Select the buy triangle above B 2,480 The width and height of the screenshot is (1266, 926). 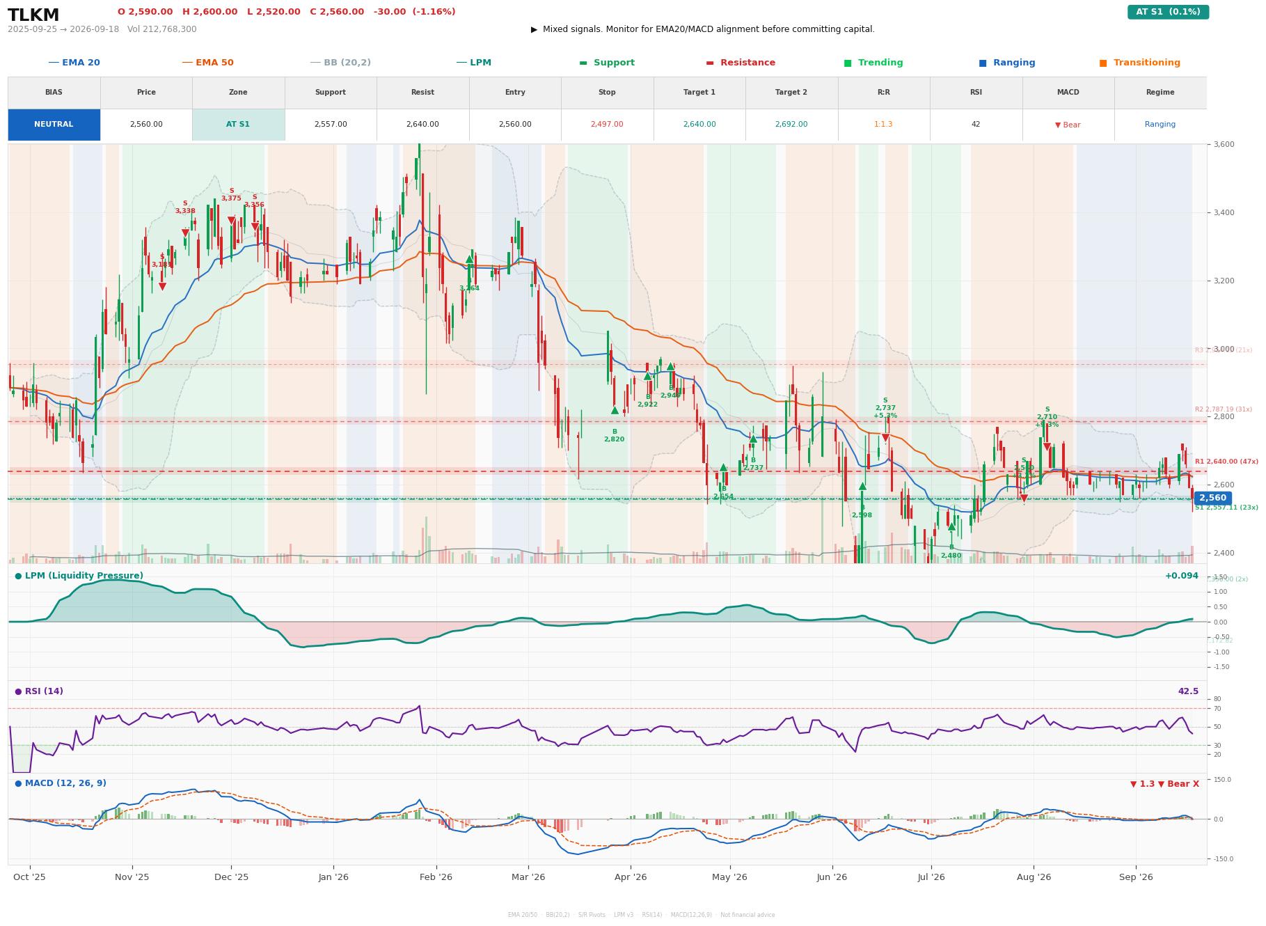coord(951,526)
